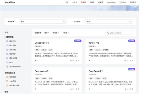The height and width of the screenshot is (95, 141).
Task: Open the DeepSeek-R1 model title
Action: [96, 71]
